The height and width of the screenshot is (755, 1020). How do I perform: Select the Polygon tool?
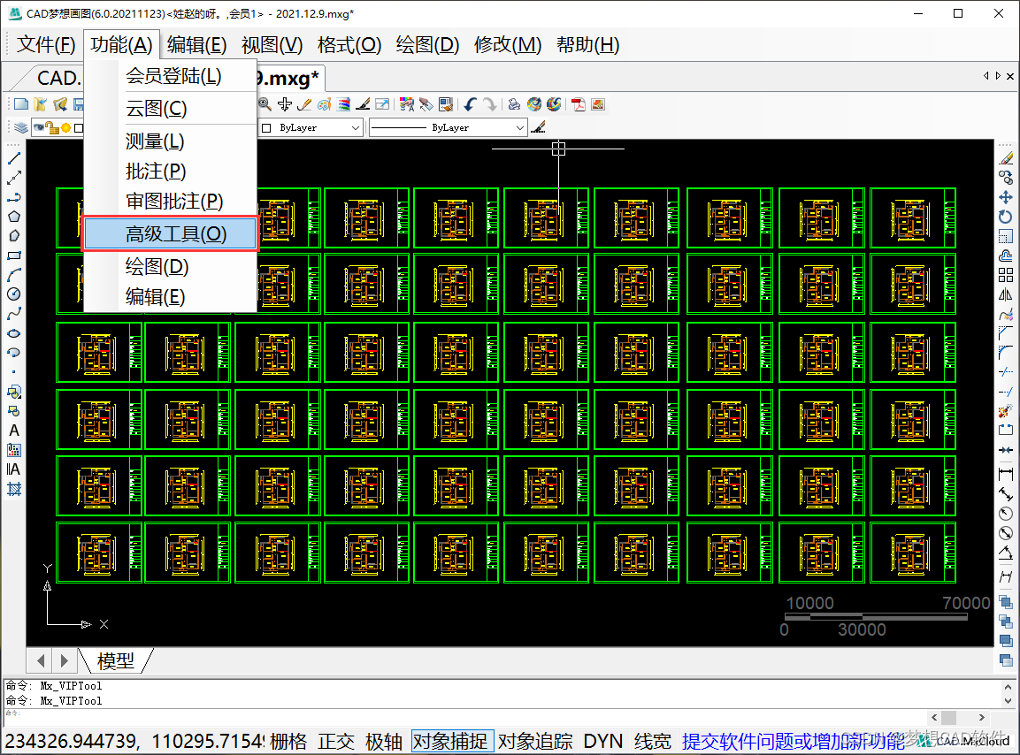click(x=13, y=217)
